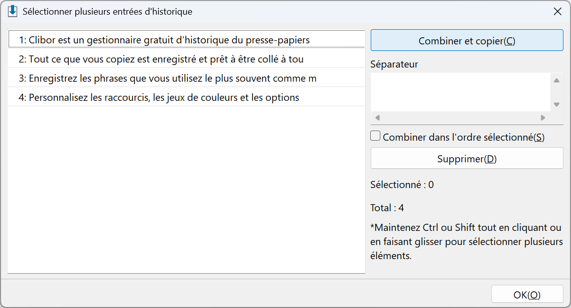Viewport: 571px width, 308px height.
Task: Enable "Combiner dans l'ordre sélectionné" checkbox
Action: pos(375,136)
